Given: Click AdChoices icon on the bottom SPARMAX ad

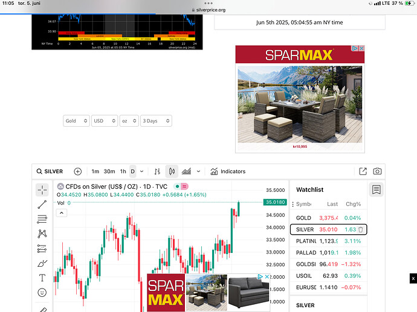Looking at the screenshot, I should tap(260, 276).
